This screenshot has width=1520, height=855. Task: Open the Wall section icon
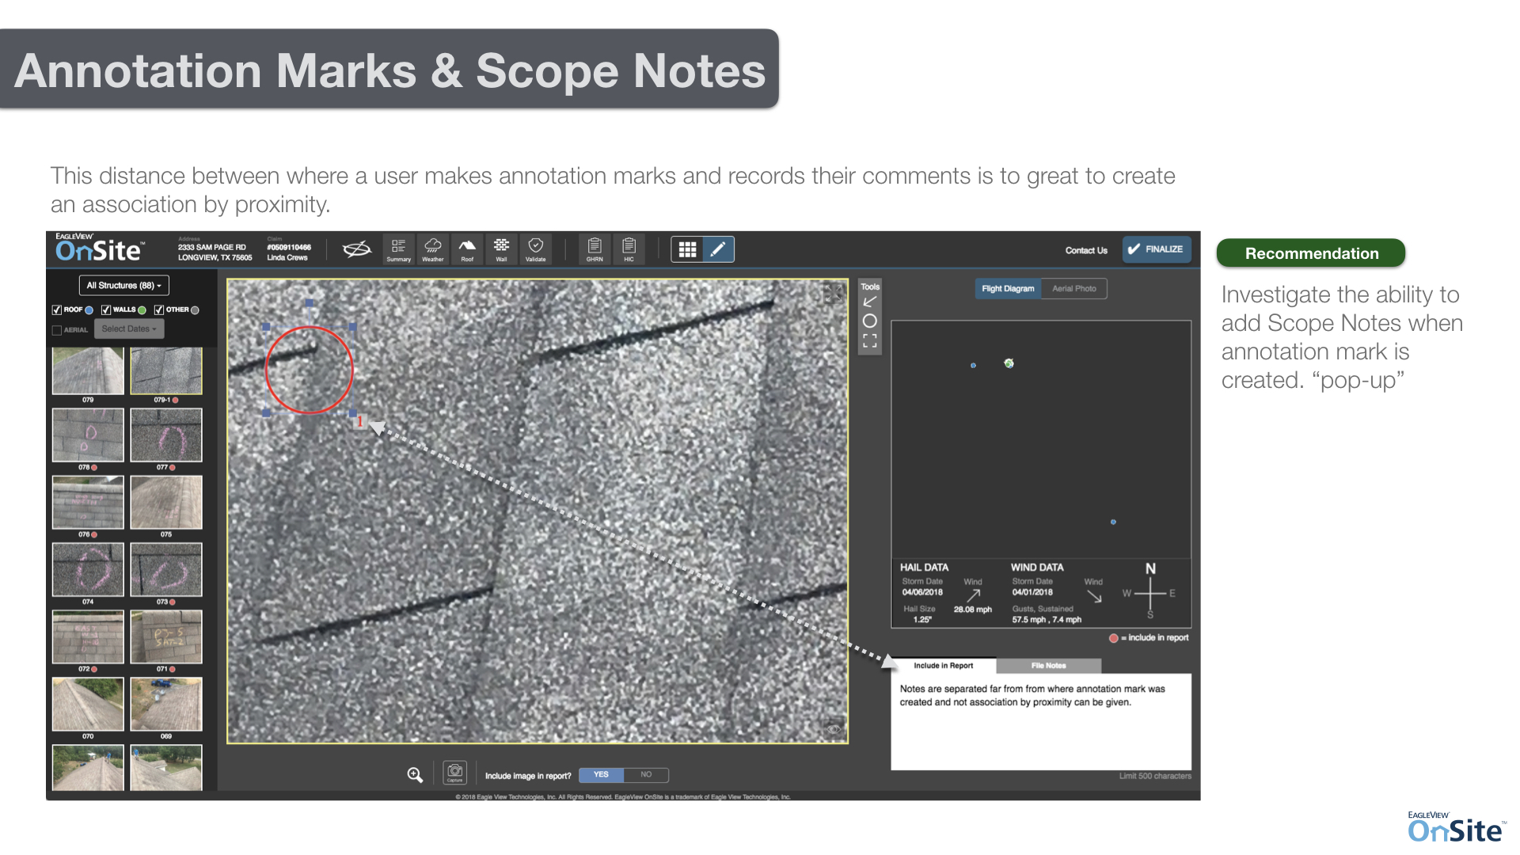point(501,249)
